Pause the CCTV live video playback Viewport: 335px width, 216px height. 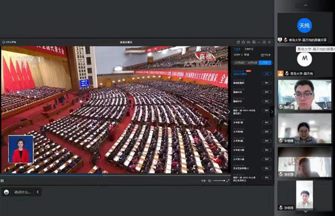(2, 181)
